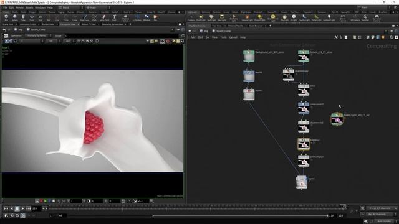Select the Tube shelf tool
The width and height of the screenshot is (399, 224).
click(x=23, y=17)
